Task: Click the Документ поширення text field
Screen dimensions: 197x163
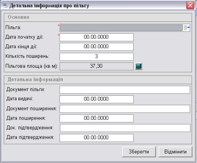Action: tap(125, 109)
